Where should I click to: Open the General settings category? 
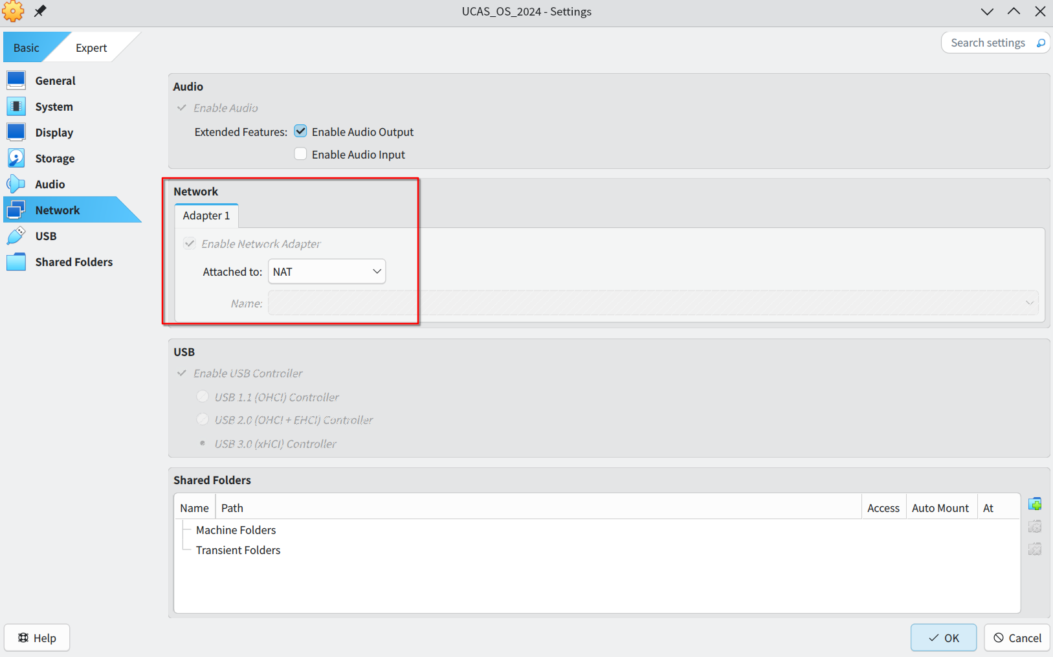point(56,80)
